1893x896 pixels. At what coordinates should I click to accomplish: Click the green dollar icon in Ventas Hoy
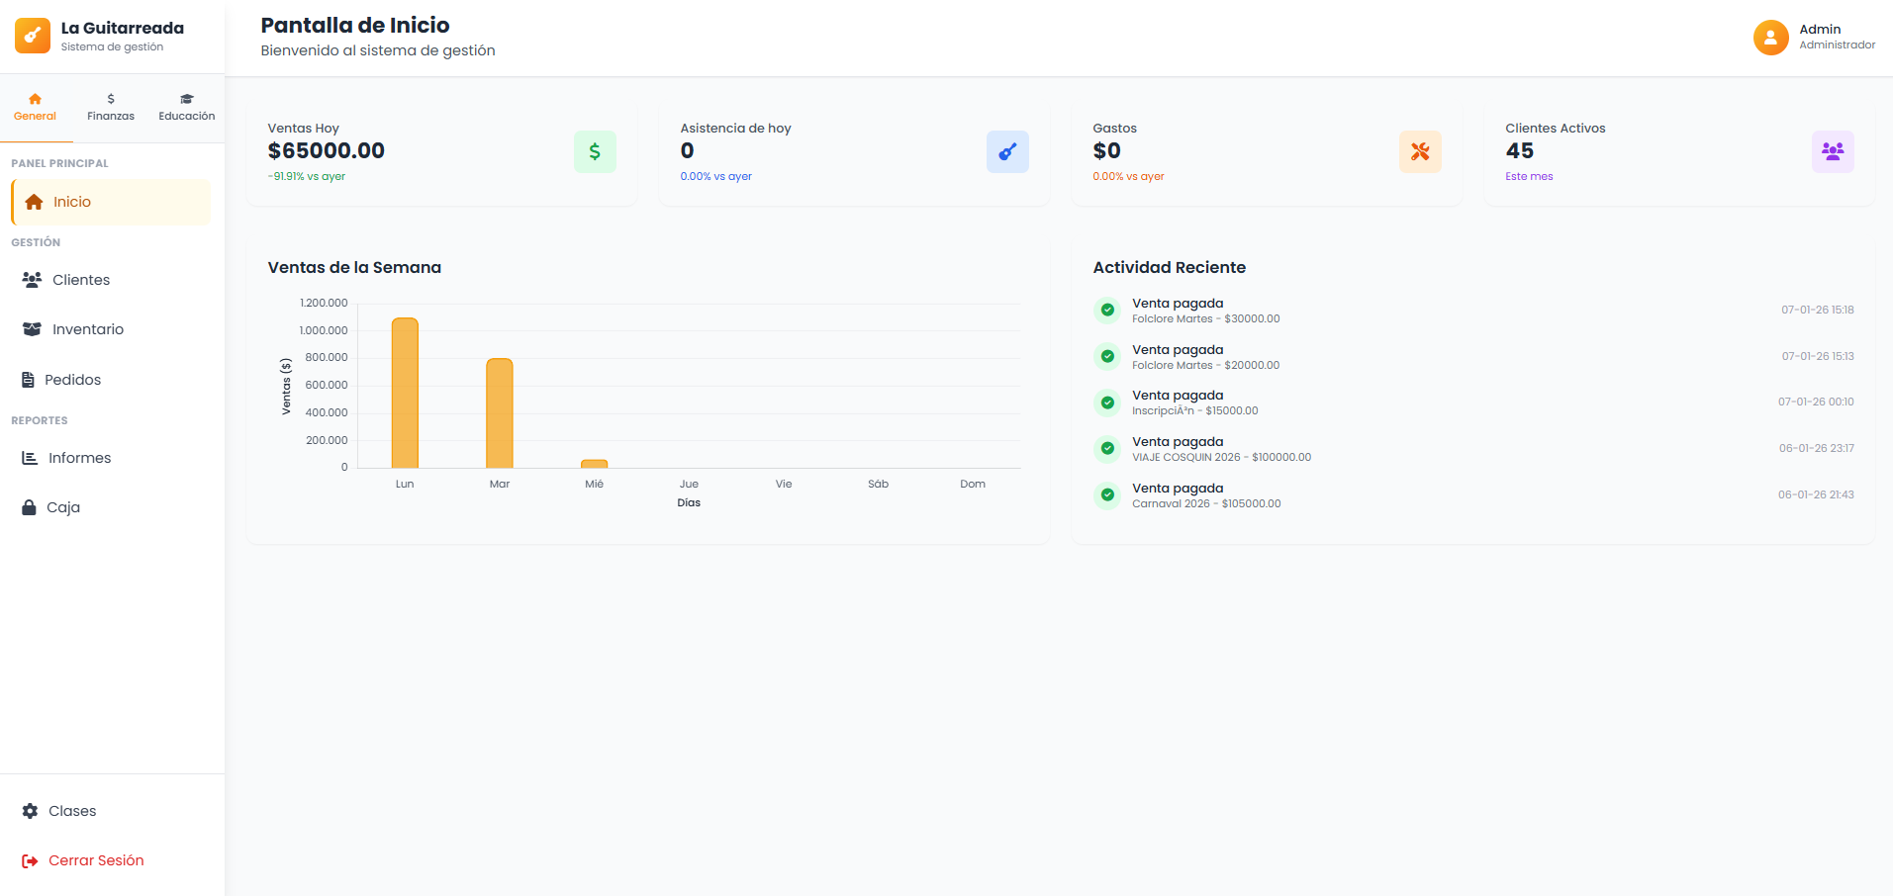[x=595, y=152]
